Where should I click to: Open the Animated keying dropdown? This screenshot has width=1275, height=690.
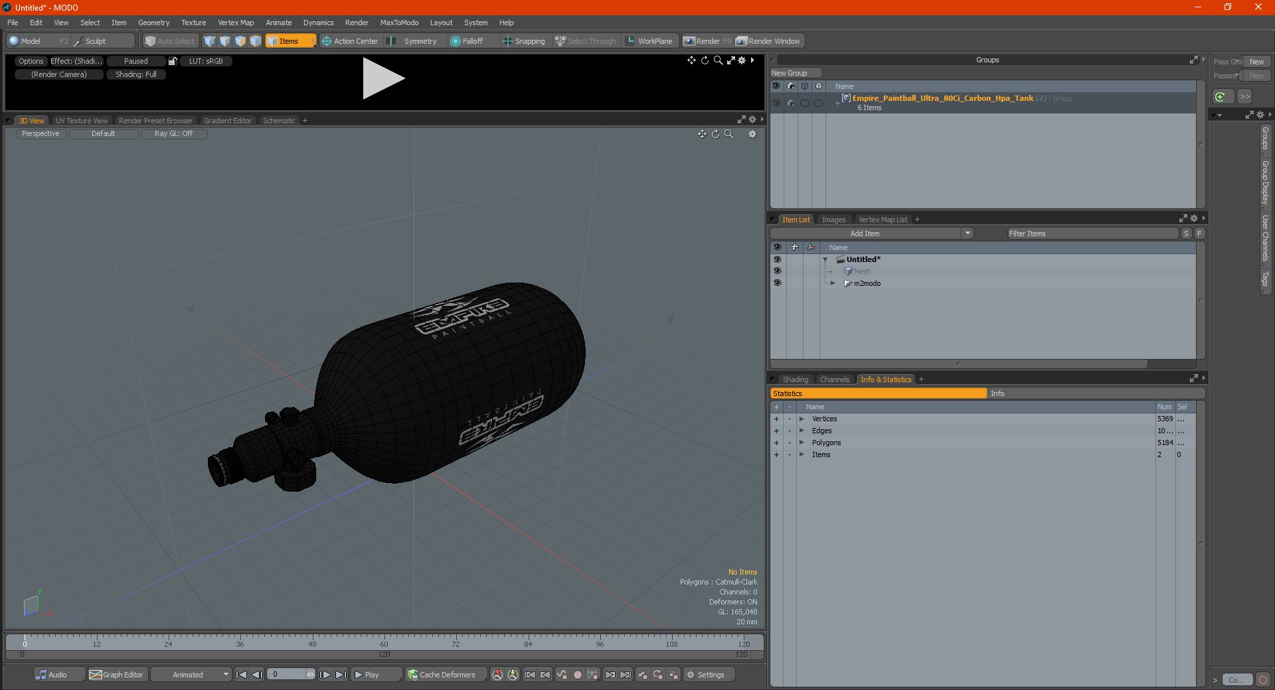[x=191, y=675]
